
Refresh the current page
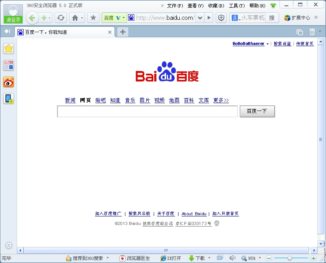point(61,17)
